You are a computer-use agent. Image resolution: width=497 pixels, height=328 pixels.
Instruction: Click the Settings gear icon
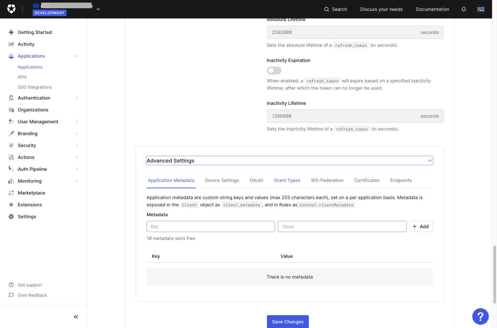point(11,217)
